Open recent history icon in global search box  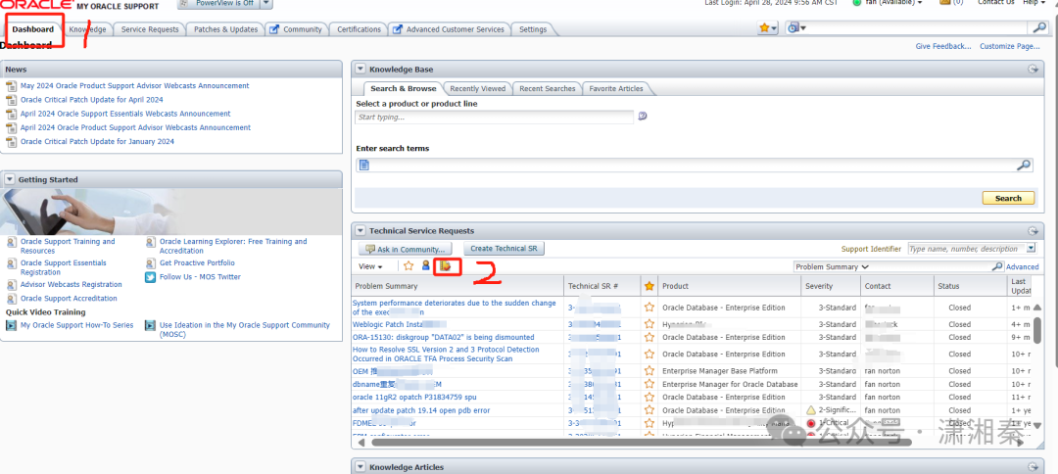tap(796, 28)
